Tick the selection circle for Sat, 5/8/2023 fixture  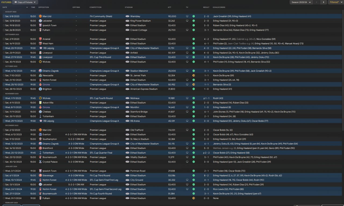point(4,16)
